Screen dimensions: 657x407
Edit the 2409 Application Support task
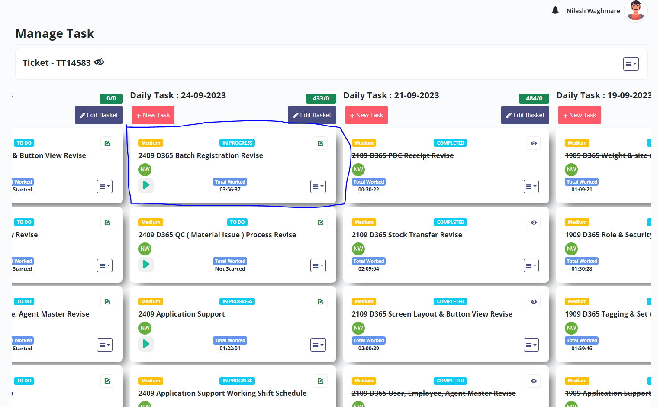click(321, 302)
